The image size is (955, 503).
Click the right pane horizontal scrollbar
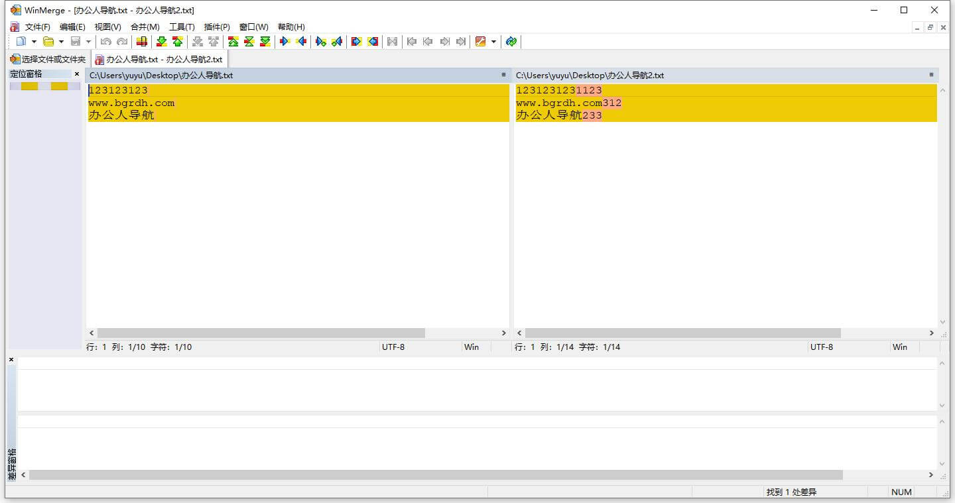click(682, 333)
